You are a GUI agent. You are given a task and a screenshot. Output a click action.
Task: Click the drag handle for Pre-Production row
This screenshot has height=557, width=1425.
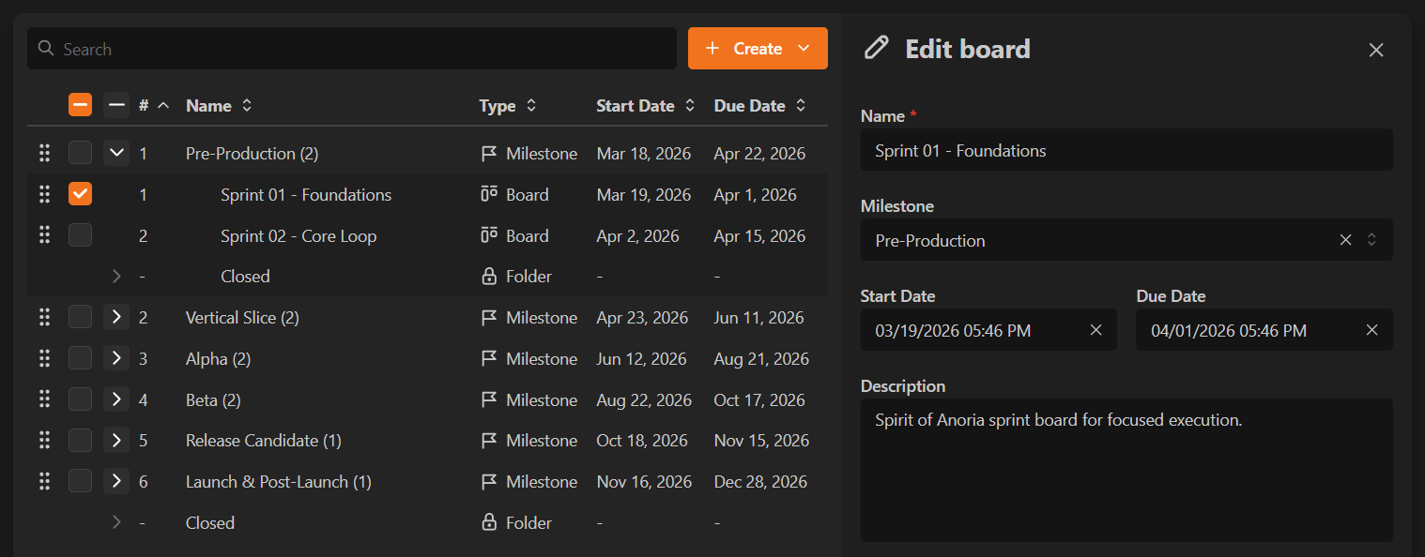pyautogui.click(x=44, y=154)
